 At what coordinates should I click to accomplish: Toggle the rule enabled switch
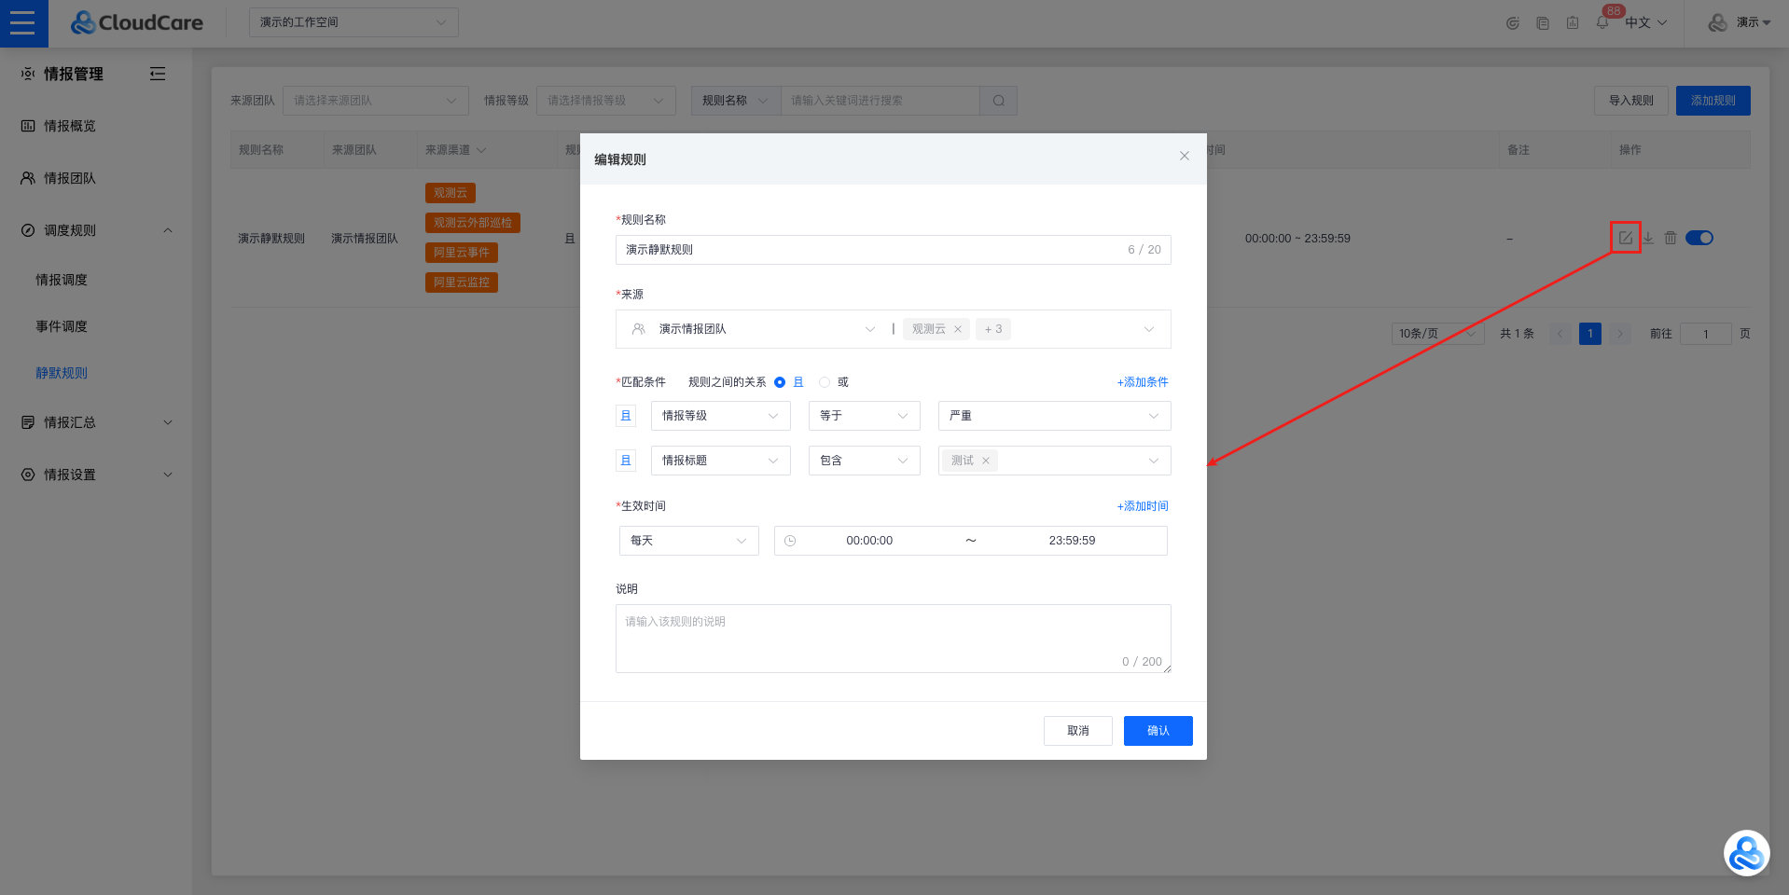(x=1699, y=238)
